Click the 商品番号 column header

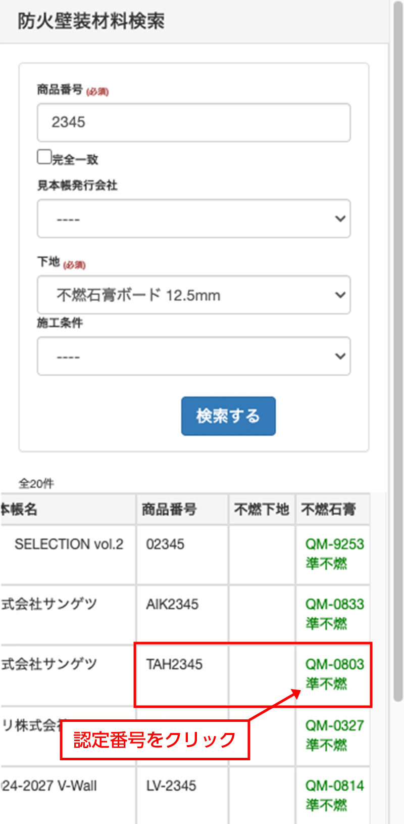coord(169,509)
